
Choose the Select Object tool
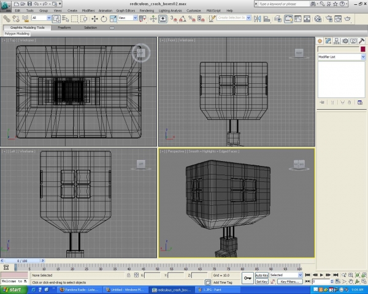pyautogui.click(x=56, y=19)
